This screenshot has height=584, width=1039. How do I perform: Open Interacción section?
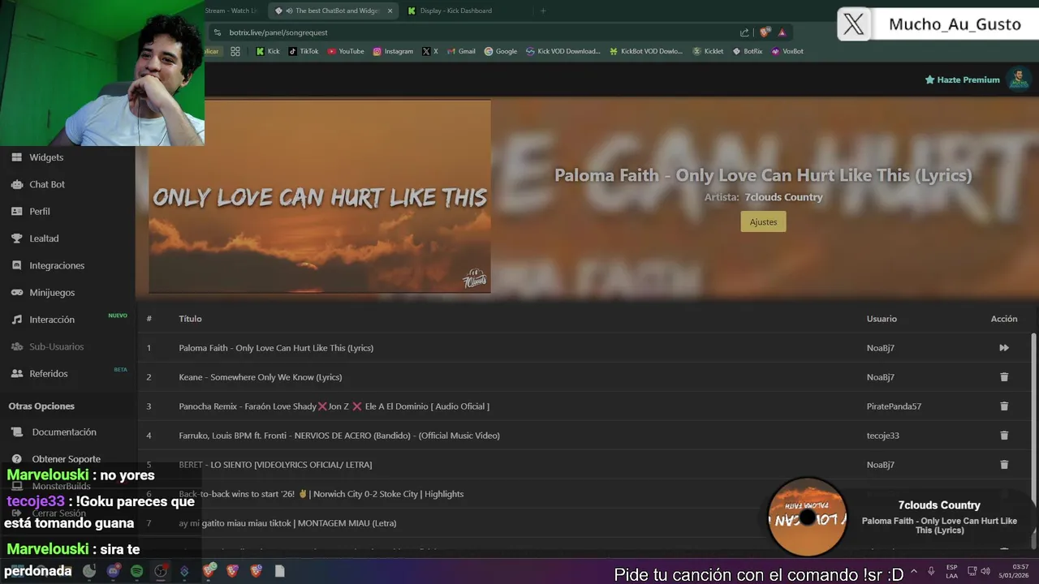click(52, 320)
